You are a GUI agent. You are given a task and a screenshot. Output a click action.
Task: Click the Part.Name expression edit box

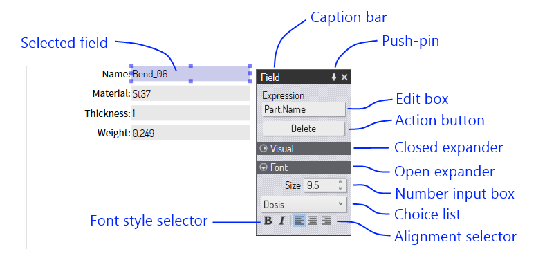304,110
